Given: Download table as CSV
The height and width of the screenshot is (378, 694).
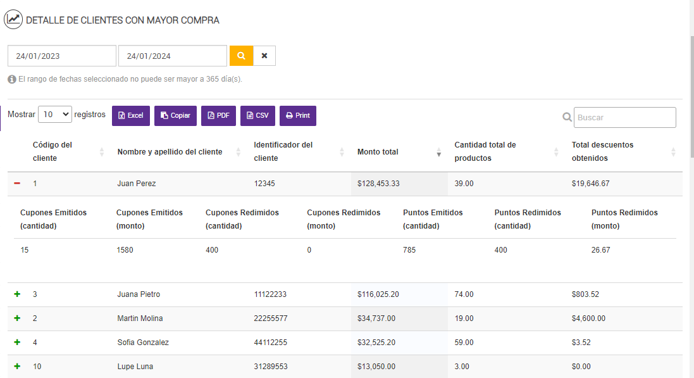Looking at the screenshot, I should [257, 116].
